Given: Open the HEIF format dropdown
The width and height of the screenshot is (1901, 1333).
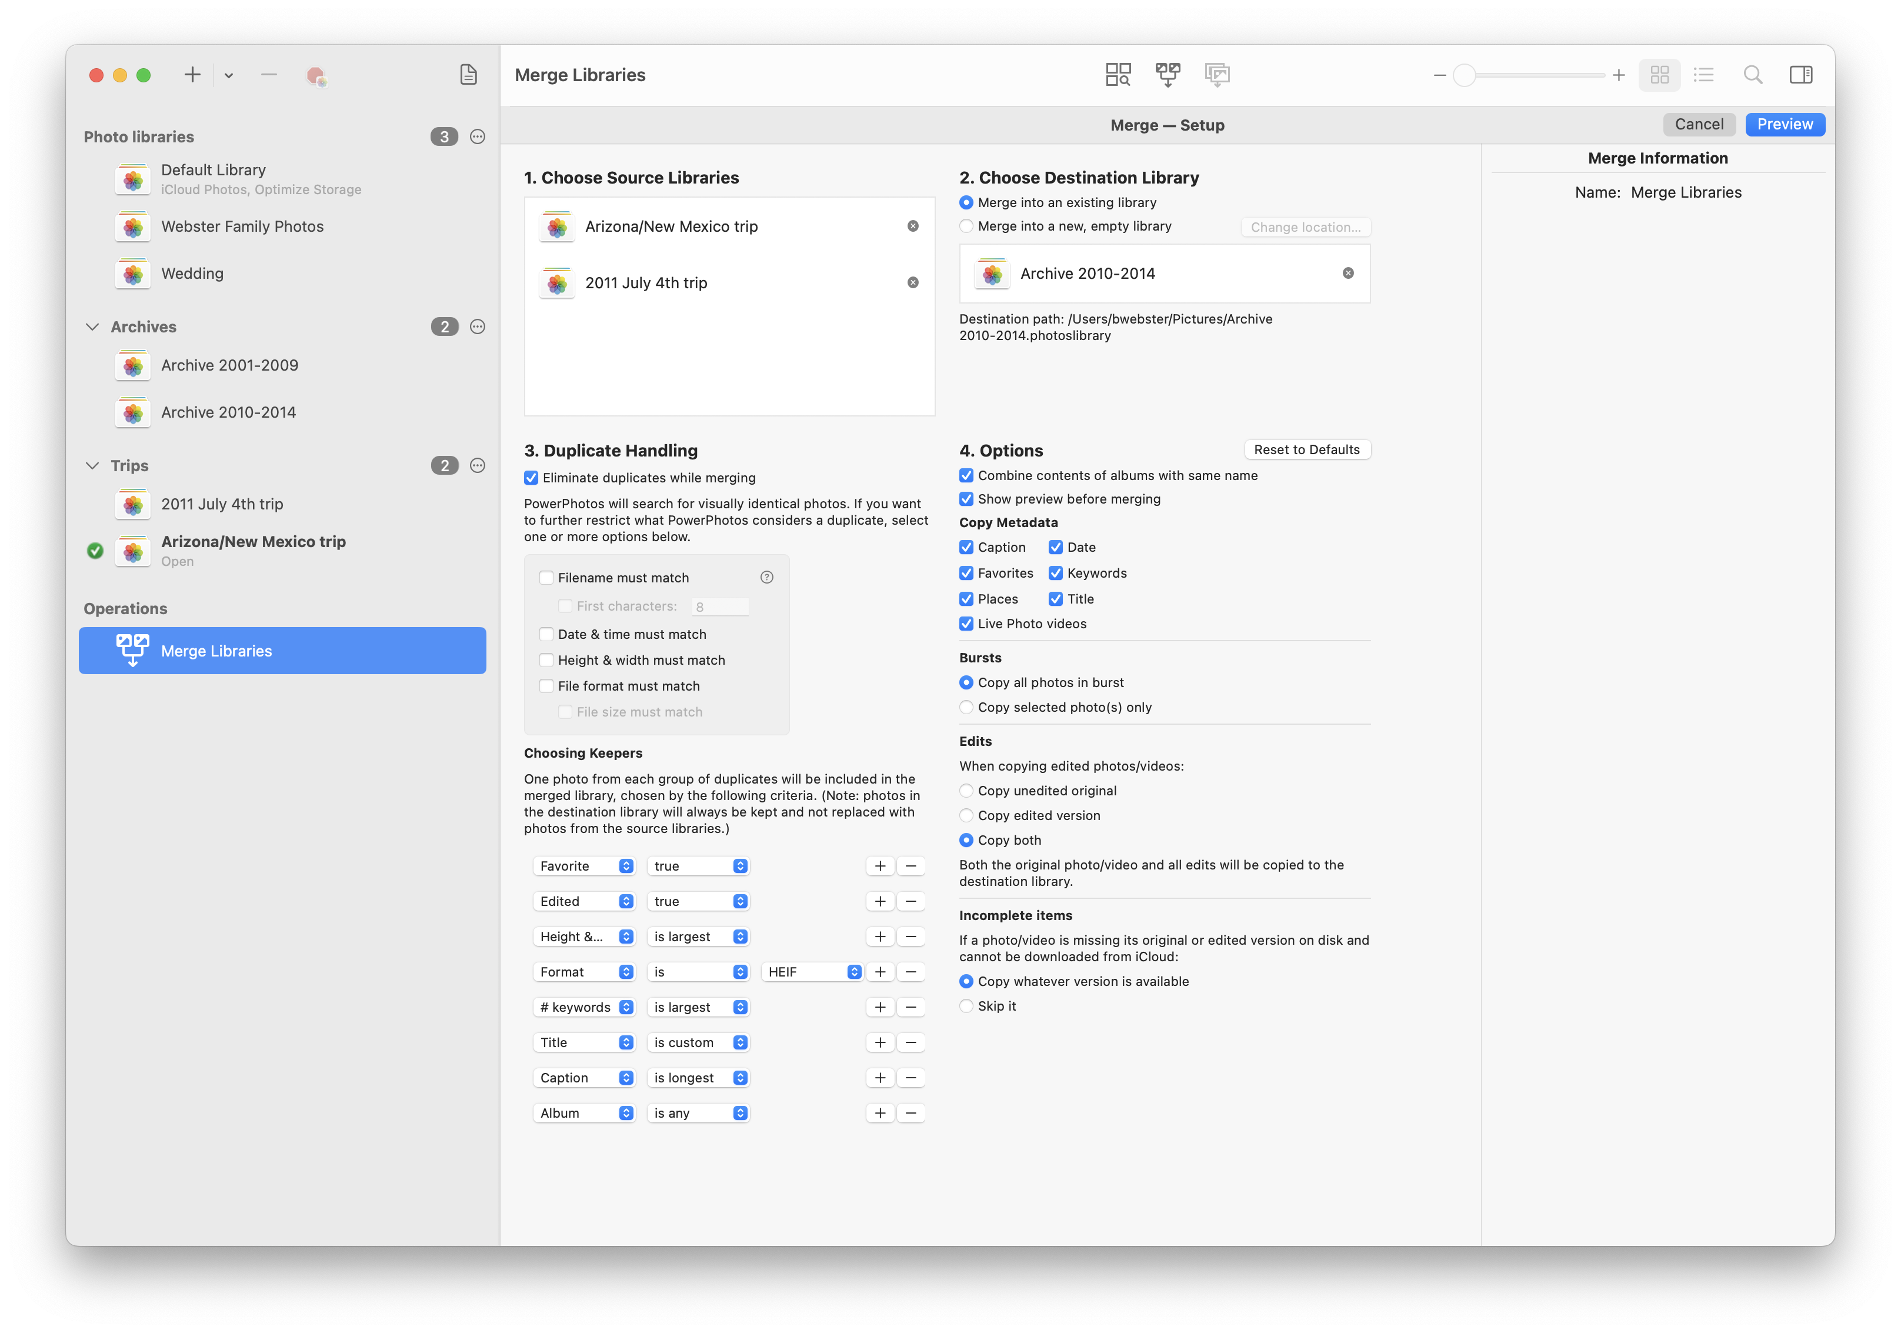Looking at the screenshot, I should point(812,972).
